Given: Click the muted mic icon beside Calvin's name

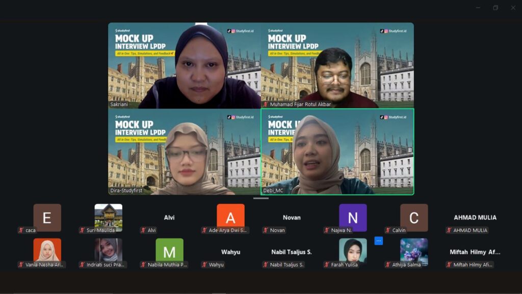Looking at the screenshot, I should pos(388,230).
